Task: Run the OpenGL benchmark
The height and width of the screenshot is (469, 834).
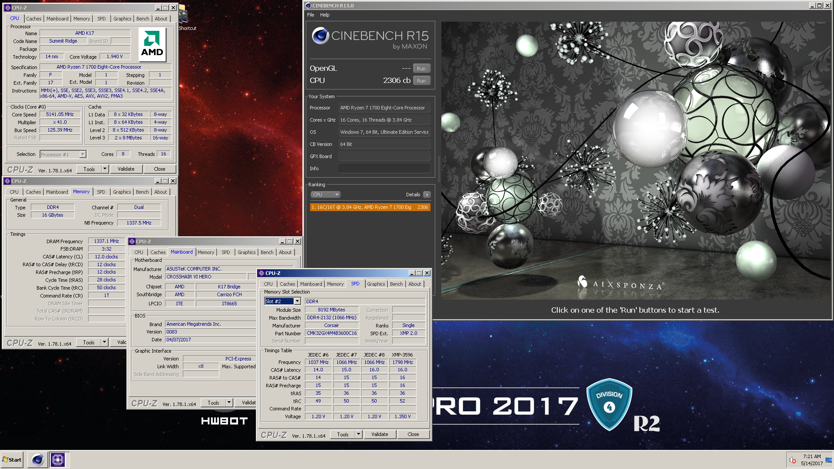Action: tap(421, 69)
